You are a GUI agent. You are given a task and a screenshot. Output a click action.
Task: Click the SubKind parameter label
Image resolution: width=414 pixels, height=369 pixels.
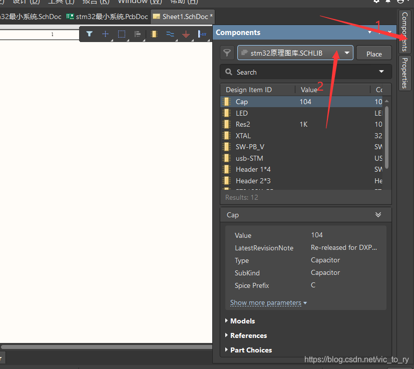(x=247, y=273)
